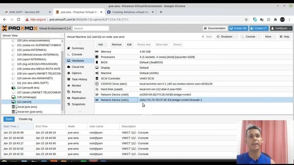The width and height of the screenshot is (294, 165).
Task: Select the Machine row
Action: [193, 73]
